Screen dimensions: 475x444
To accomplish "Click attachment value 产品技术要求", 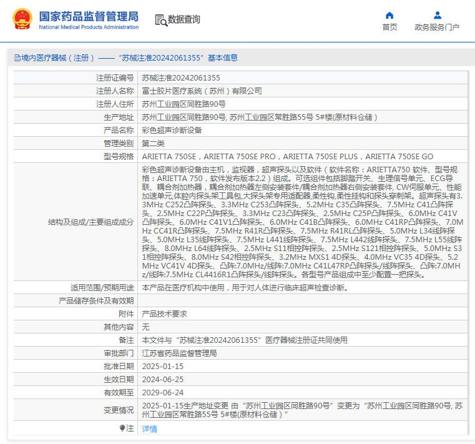I will [x=164, y=313].
